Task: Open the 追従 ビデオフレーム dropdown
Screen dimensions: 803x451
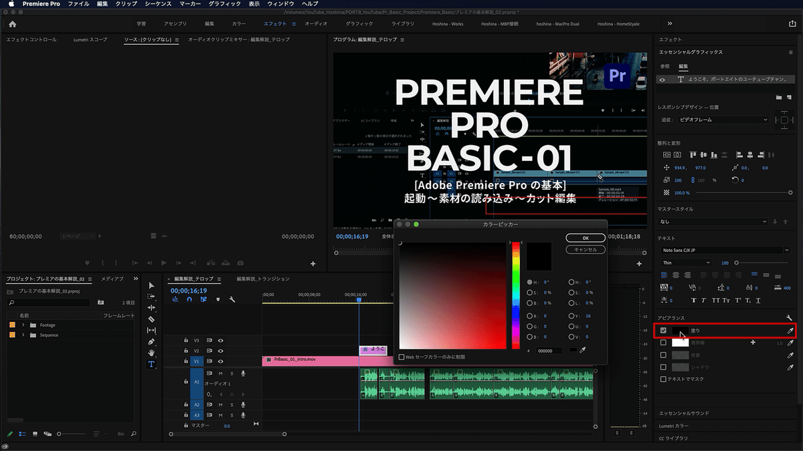Action: 723,120
